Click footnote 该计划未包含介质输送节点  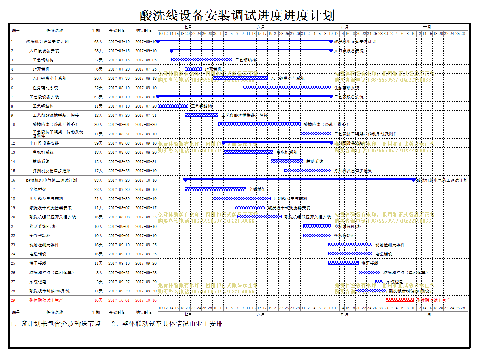61,324
